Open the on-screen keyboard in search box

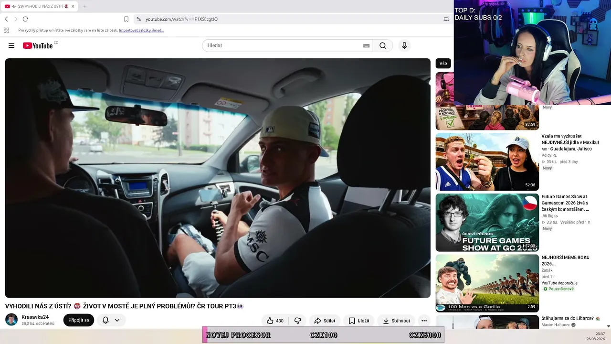[366, 46]
